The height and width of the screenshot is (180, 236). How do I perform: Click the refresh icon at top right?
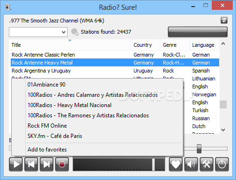pyautogui.click(x=224, y=21)
